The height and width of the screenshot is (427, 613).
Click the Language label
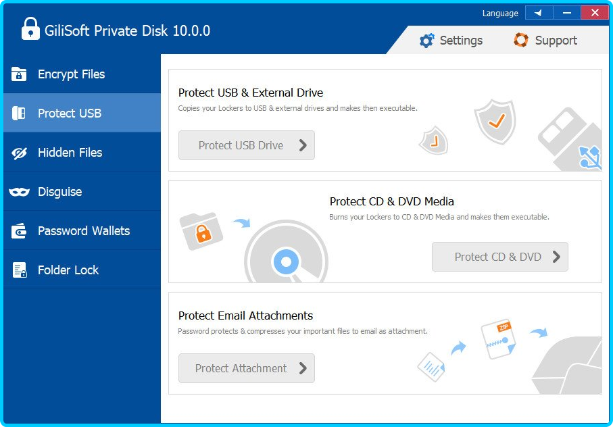500,14
